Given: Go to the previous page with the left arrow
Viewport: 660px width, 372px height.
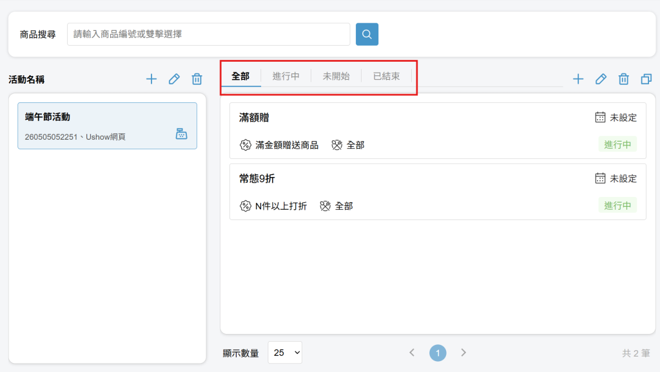Looking at the screenshot, I should click(412, 353).
